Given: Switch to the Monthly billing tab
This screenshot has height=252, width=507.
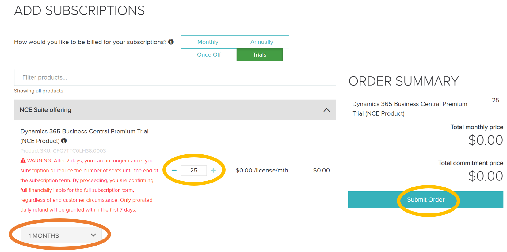Looking at the screenshot, I should (x=208, y=42).
